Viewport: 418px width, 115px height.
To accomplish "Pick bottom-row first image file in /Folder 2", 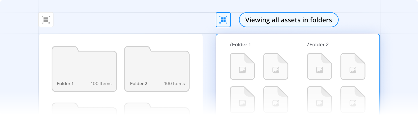I will [x=319, y=99].
